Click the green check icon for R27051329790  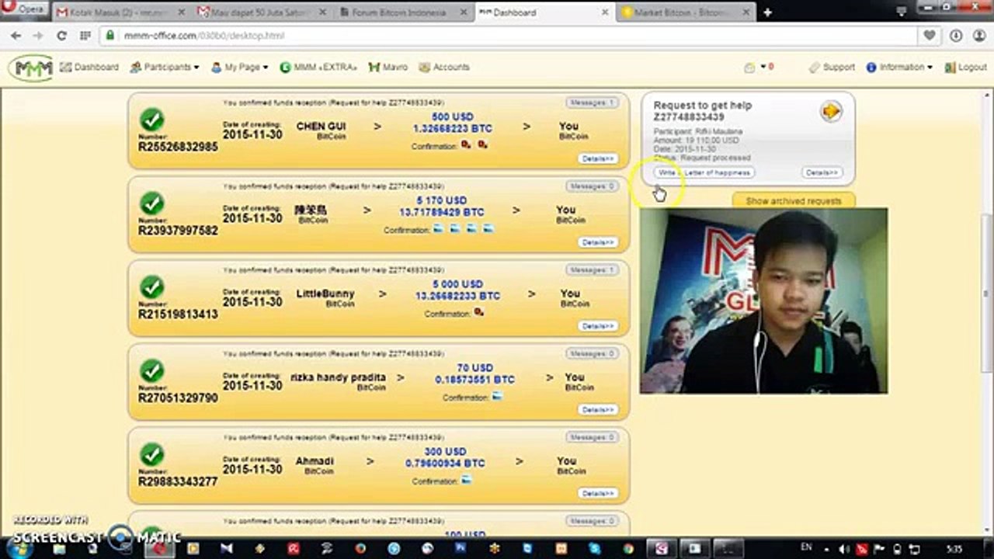152,371
